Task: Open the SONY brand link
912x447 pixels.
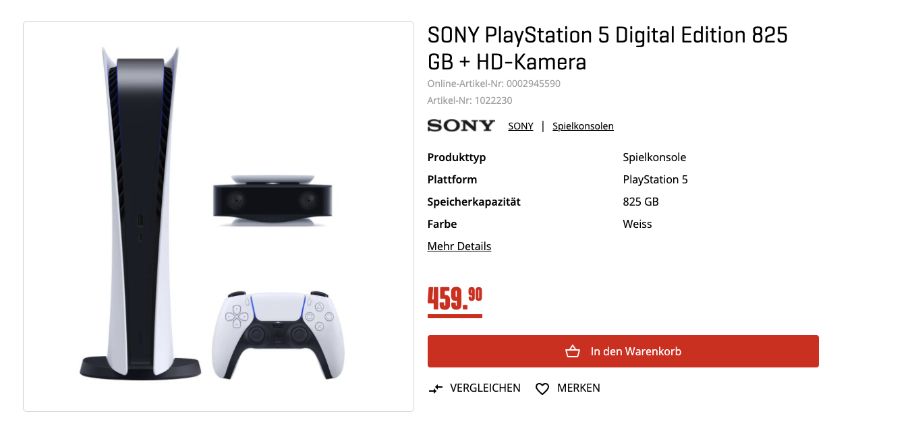Action: (x=521, y=126)
